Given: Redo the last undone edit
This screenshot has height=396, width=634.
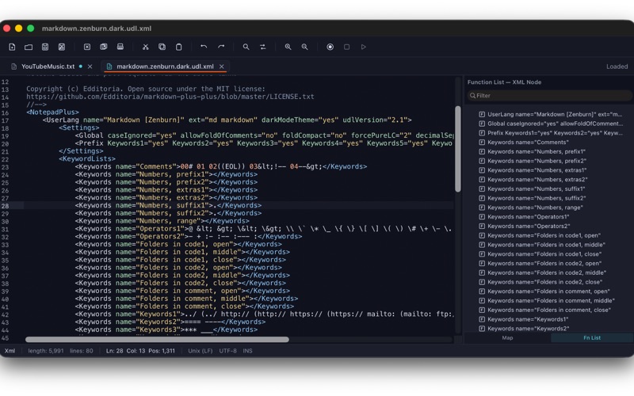Looking at the screenshot, I should [221, 47].
